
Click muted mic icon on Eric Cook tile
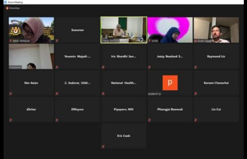point(103,147)
